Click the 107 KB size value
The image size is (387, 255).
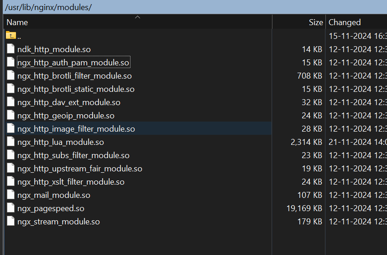(x=310, y=195)
